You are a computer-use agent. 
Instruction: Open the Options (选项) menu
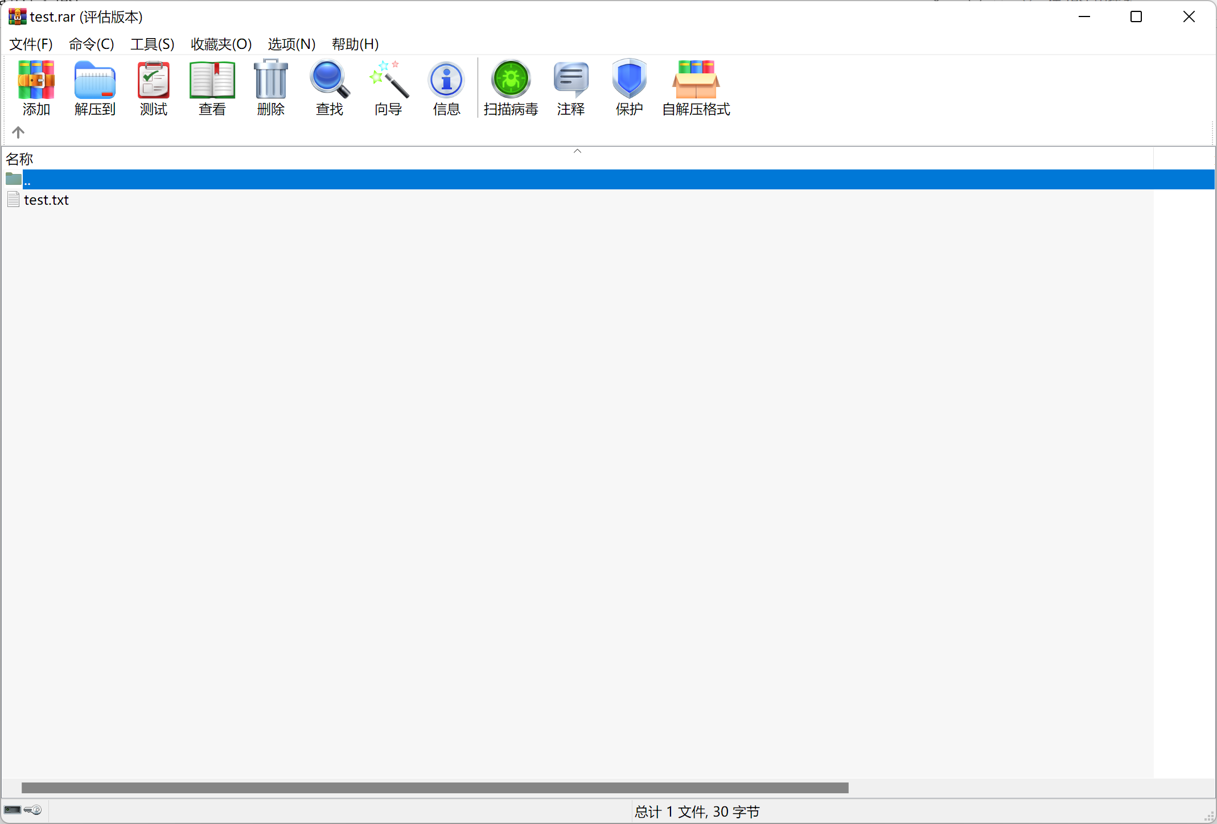tap(292, 44)
